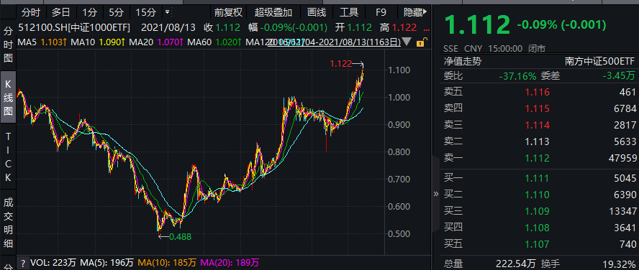Image resolution: width=639 pixels, height=270 pixels.
Task: Select the 多日 multi-day tab
Action: point(60,12)
